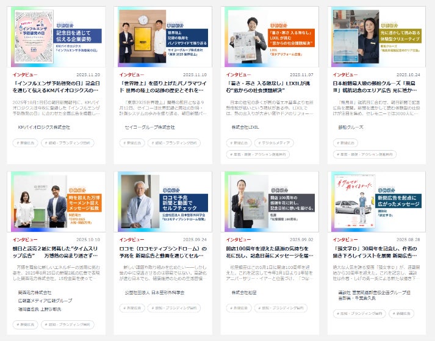Open the influenza prevention day article thumbnail
This screenshot has width=435, height=341.
tap(56, 37)
